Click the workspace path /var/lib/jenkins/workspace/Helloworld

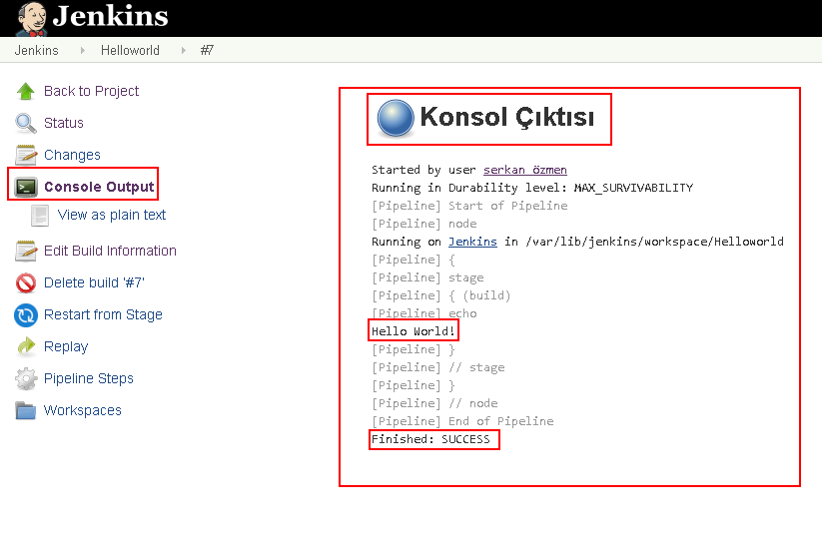[655, 242]
